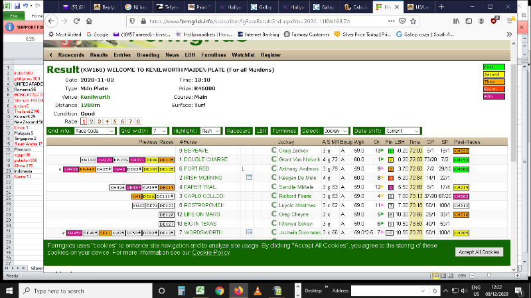Open the Racecards menu item
This screenshot has width=531, height=298.
70,55
